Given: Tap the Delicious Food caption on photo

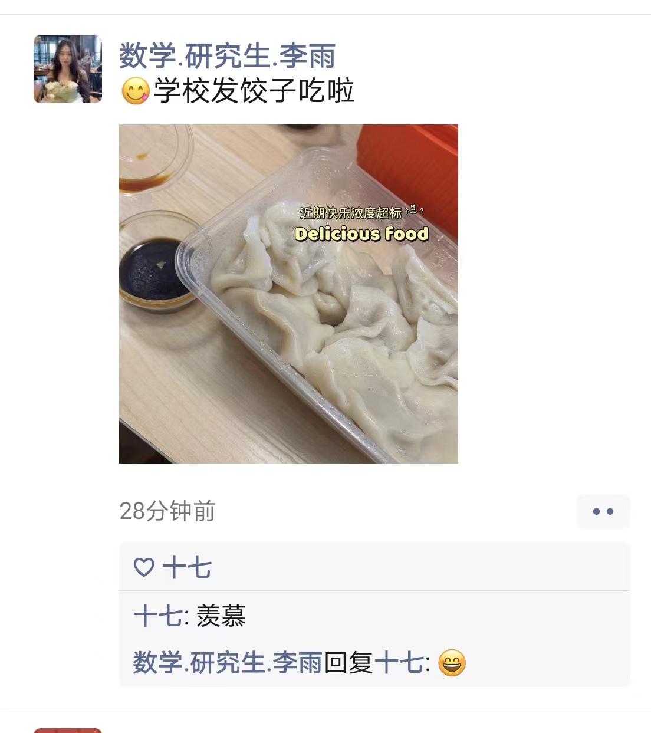Looking at the screenshot, I should pyautogui.click(x=361, y=234).
